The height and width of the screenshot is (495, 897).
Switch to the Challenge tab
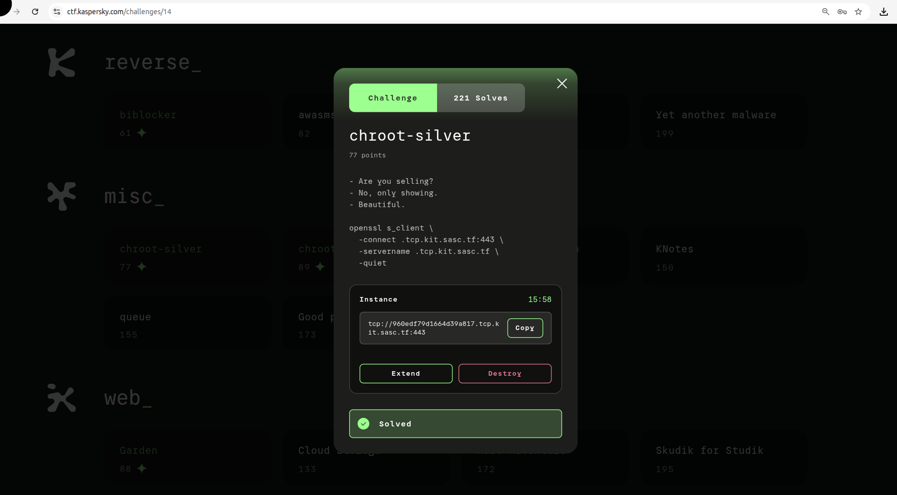pyautogui.click(x=393, y=98)
